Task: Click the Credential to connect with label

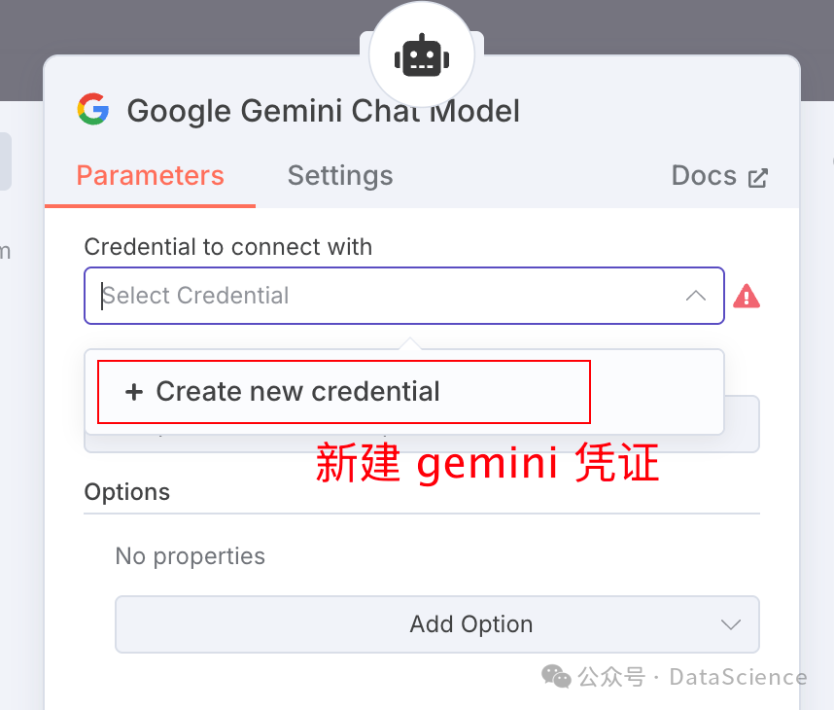Action: click(x=228, y=247)
